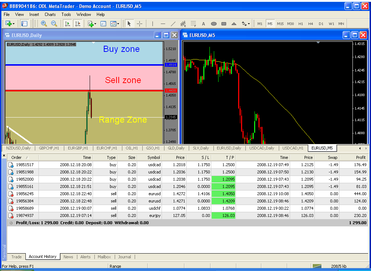Image resolution: width=371 pixels, height=271 pixels.
Task: Click the Arrows objects icon
Action: (x=244, y=24)
